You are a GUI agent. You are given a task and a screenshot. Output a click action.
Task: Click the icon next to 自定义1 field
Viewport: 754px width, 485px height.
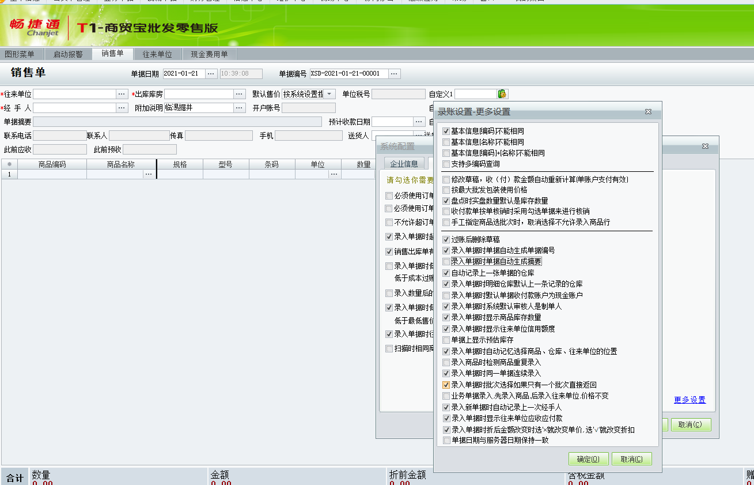pos(502,94)
